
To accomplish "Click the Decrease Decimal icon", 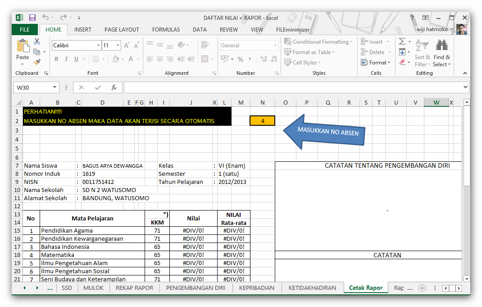I will pos(273,59).
